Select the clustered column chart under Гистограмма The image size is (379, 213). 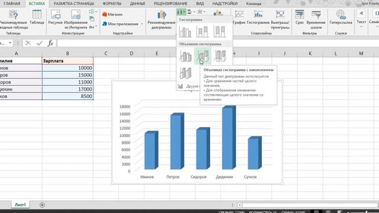pos(185,31)
